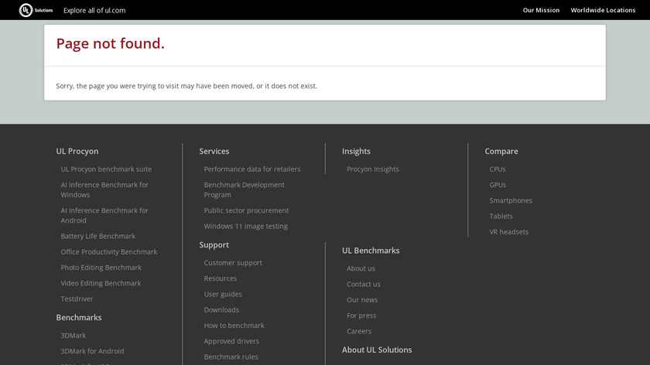Open Explore all of ul.com link
Viewport: 650px width, 365px height.
pyautogui.click(x=94, y=10)
